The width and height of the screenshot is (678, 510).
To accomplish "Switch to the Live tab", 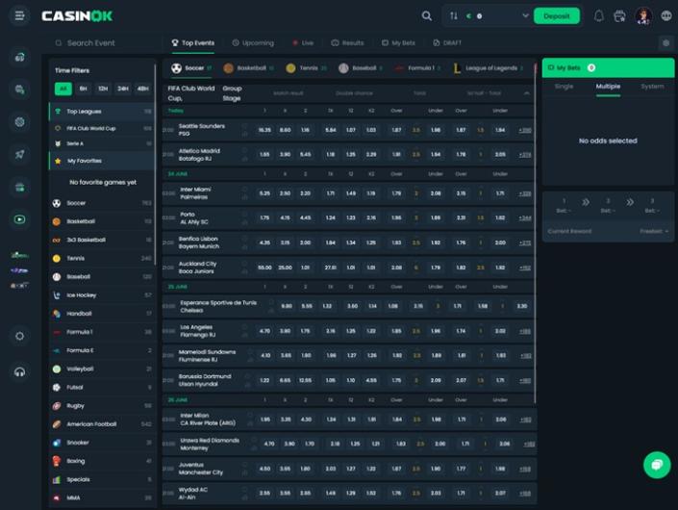I will (x=301, y=43).
